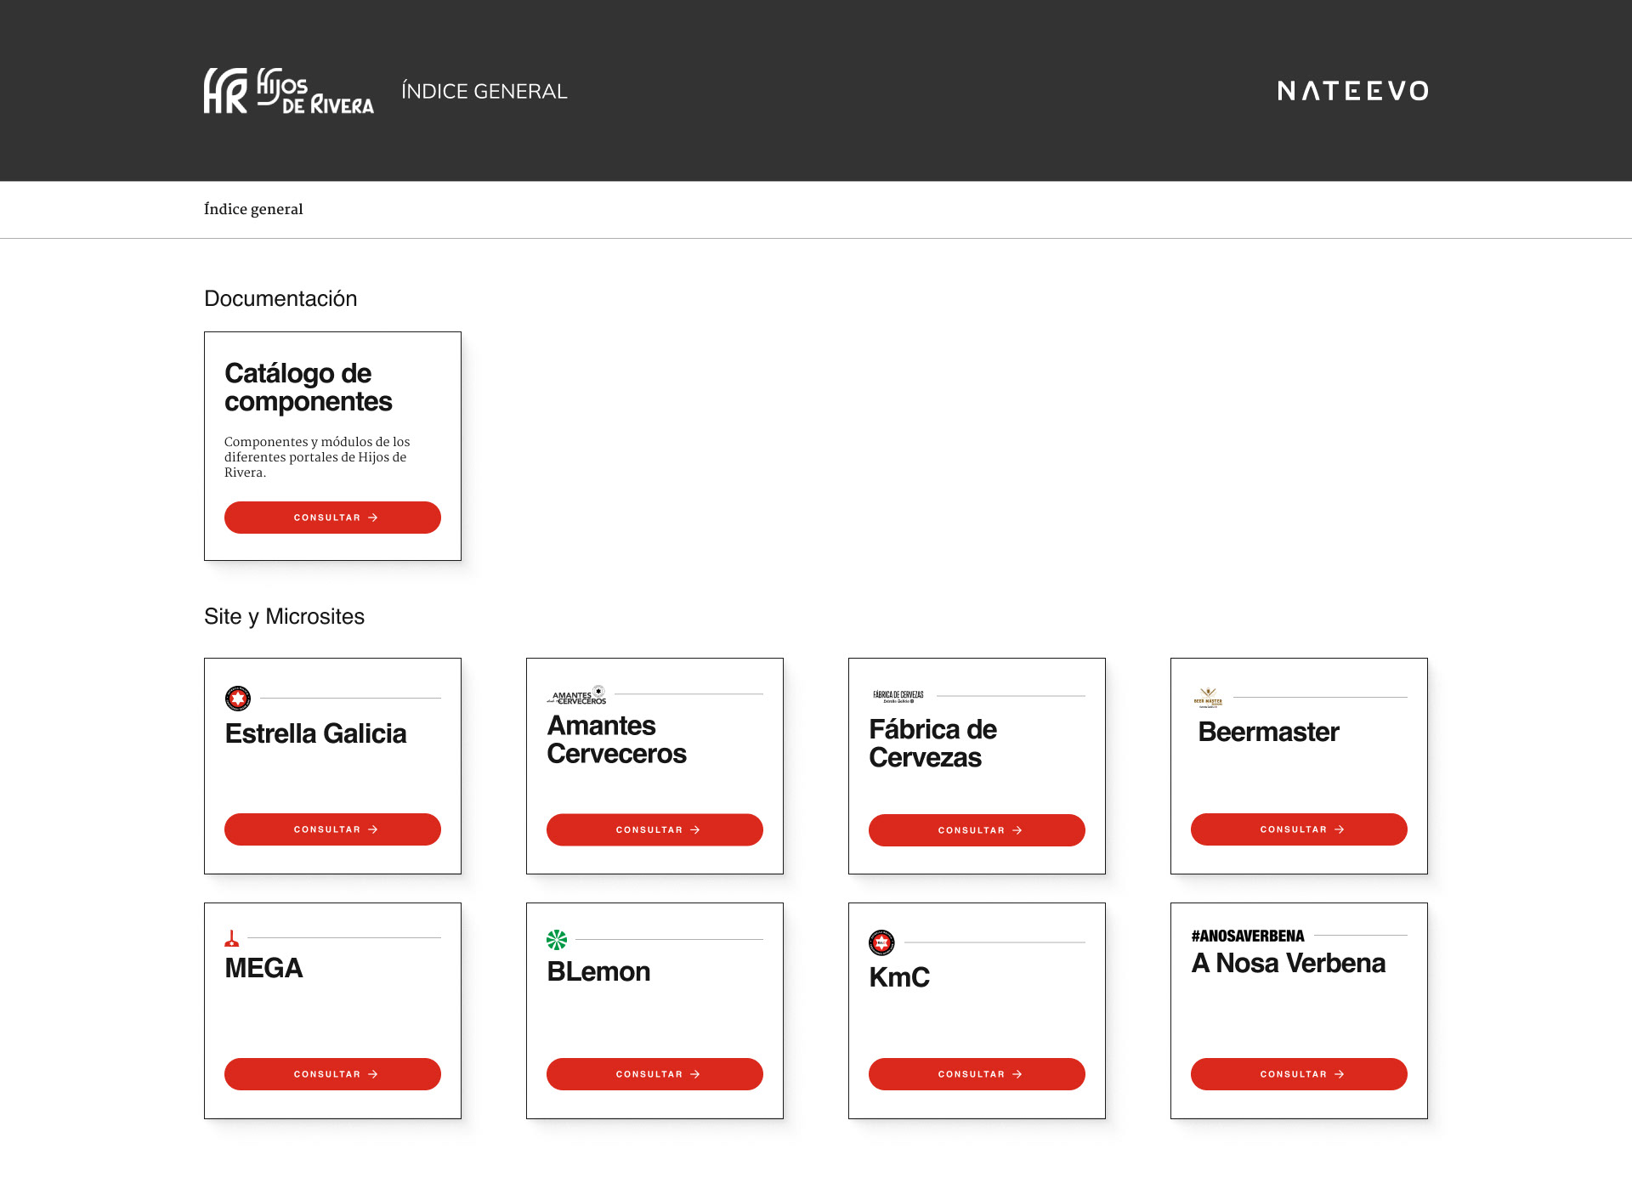Click the ÍNDICE GENERAL header title
This screenshot has height=1194, width=1632.
[x=484, y=91]
